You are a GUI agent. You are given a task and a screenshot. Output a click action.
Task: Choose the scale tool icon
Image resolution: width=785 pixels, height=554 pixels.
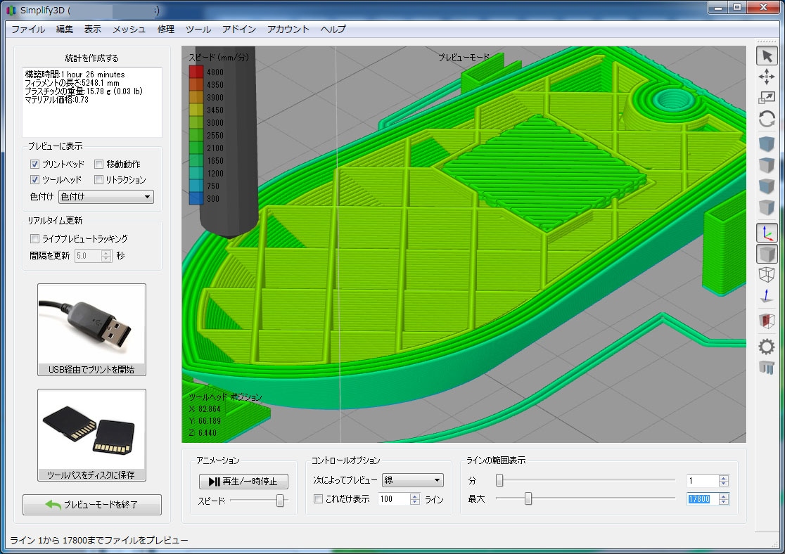(x=767, y=98)
